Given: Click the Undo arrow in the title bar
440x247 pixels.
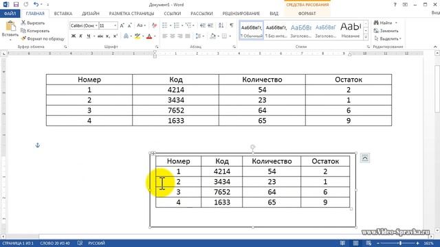Looking at the screenshot, I should point(36,5).
